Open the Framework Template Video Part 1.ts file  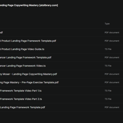(x=21, y=91)
